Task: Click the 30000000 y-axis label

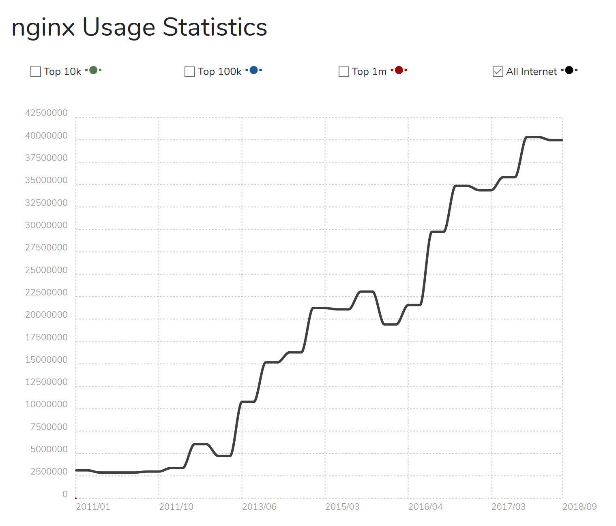Action: pos(46,225)
